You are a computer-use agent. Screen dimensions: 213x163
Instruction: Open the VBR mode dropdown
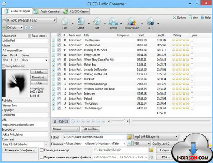[x=142, y=144]
